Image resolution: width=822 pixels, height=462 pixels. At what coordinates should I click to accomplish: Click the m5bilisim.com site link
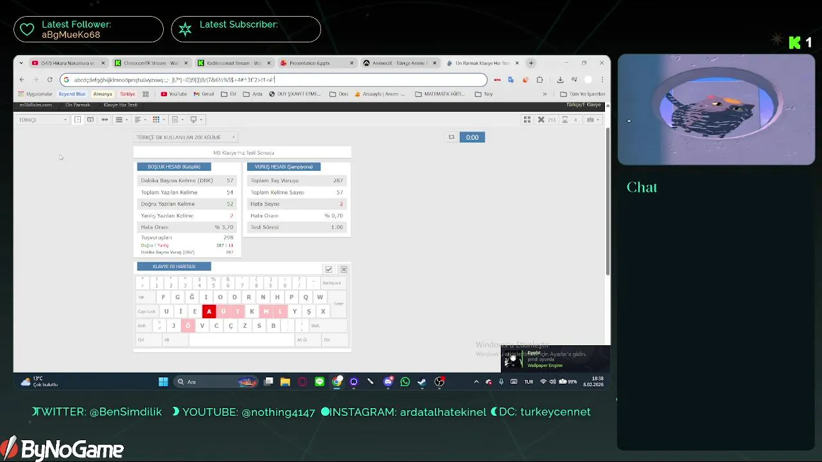[x=35, y=105]
